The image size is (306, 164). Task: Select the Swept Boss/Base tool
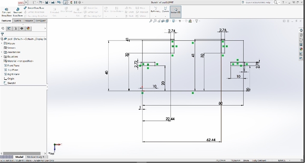(x=34, y=8)
